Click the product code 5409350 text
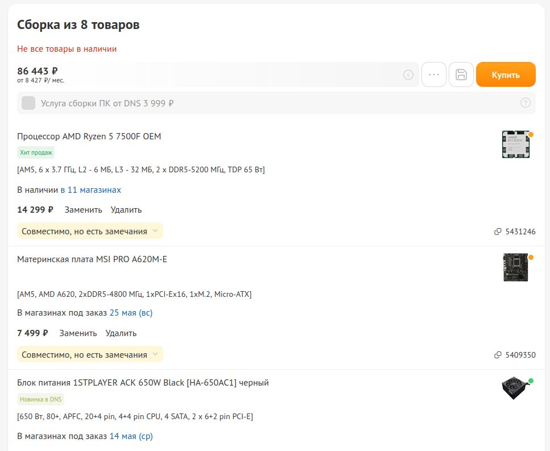550x451 pixels. (x=520, y=355)
